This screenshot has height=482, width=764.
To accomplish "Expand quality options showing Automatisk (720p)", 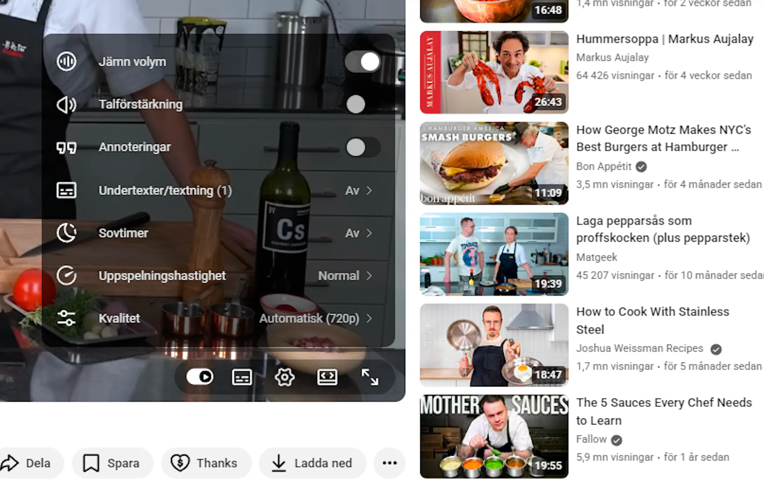I will pos(315,318).
